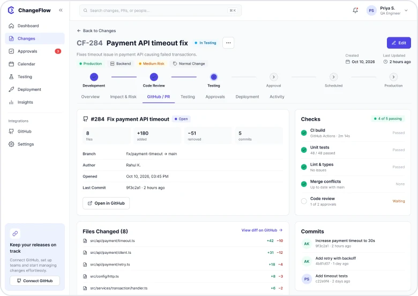The image size is (418, 296).
Task: Click View diff on GitHub link
Action: (x=262, y=230)
